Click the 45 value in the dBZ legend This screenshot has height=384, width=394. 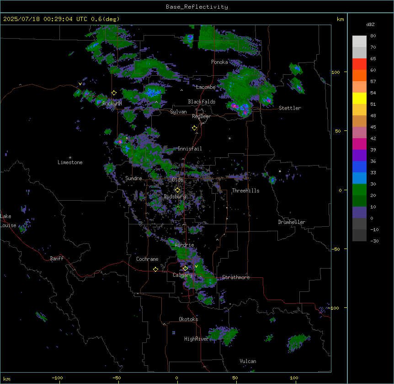pos(373,127)
